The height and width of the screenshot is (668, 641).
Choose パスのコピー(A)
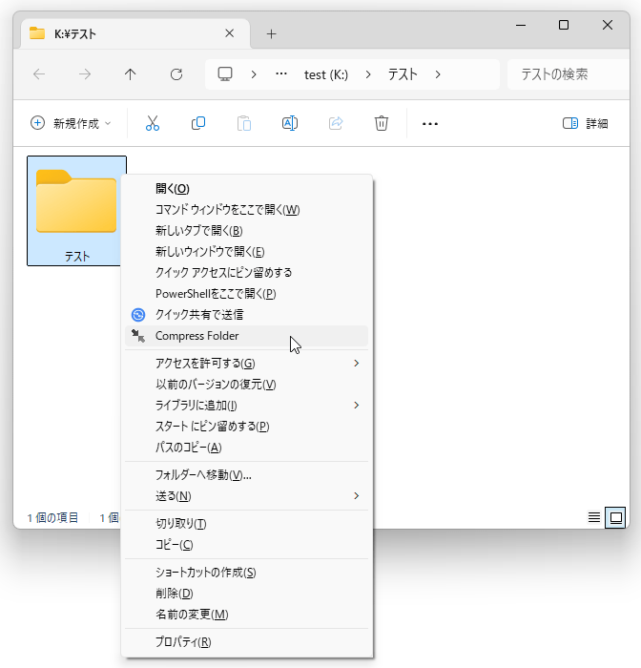tap(246, 448)
